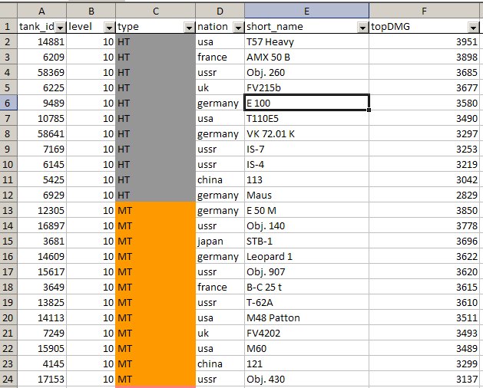Click the short_name header cell
The height and width of the screenshot is (388, 483).
[x=307, y=26]
